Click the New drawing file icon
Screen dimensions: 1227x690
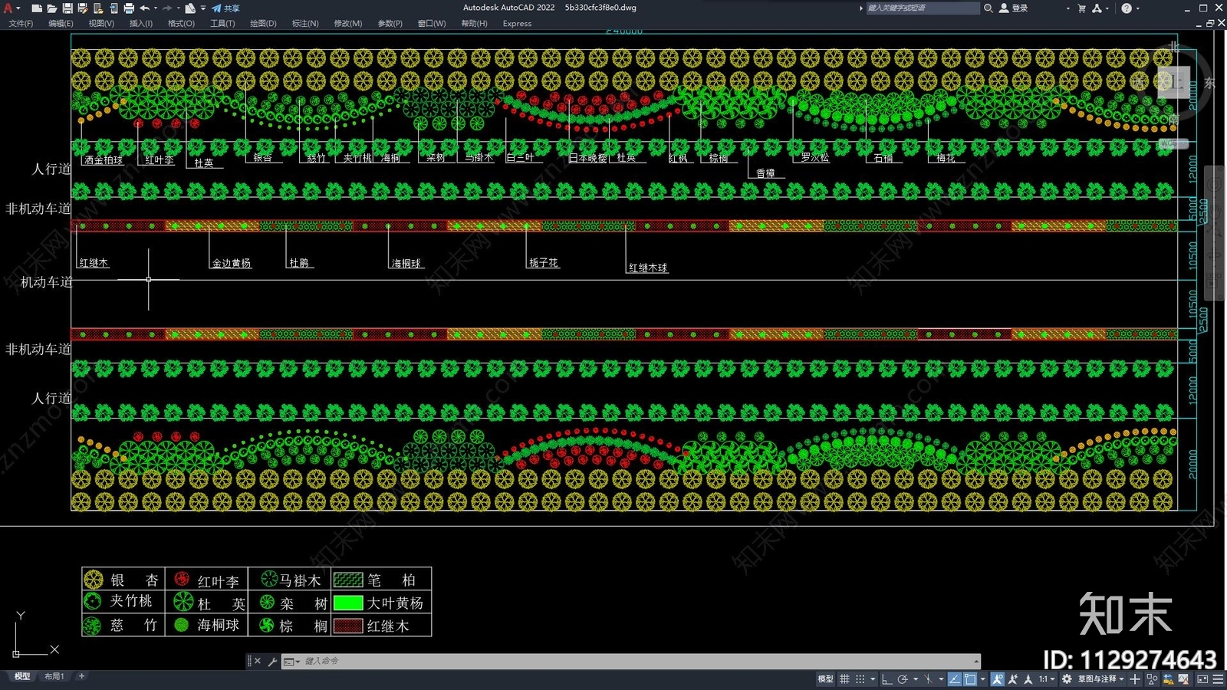click(37, 8)
